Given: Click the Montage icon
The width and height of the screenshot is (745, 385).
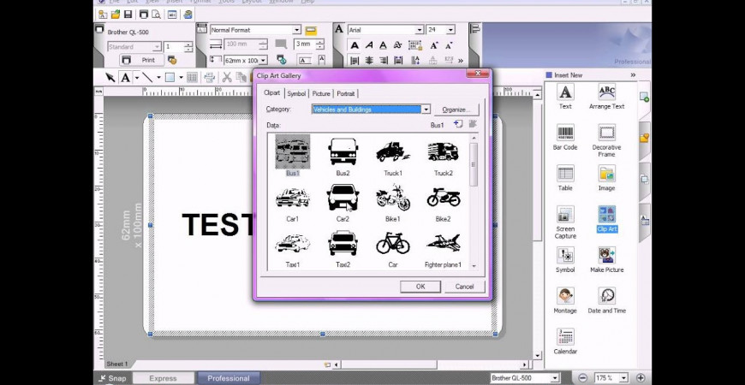Looking at the screenshot, I should [565, 301].
